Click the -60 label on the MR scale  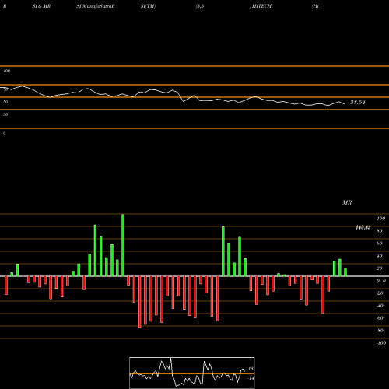tap(380, 318)
